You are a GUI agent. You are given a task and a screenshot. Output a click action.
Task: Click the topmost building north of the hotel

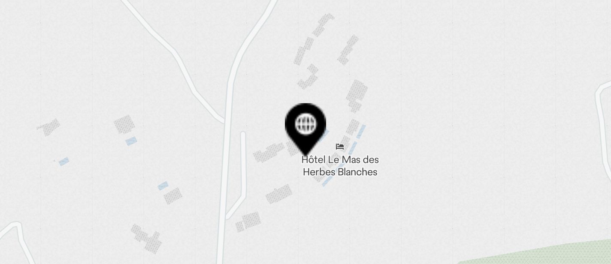(323, 25)
